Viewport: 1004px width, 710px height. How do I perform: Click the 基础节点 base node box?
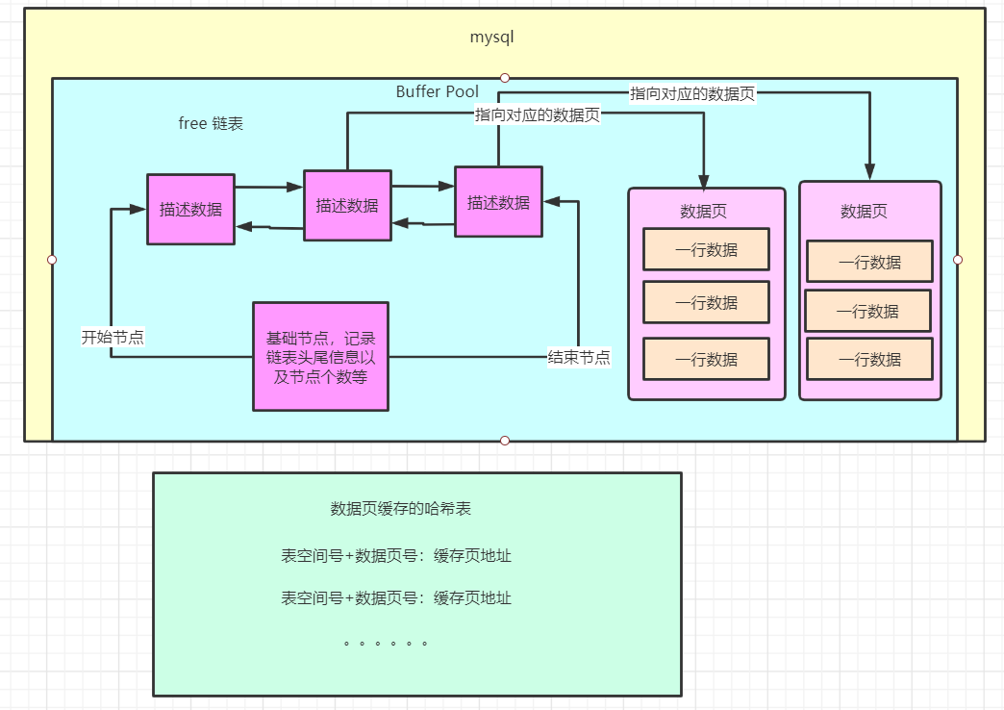pos(321,356)
